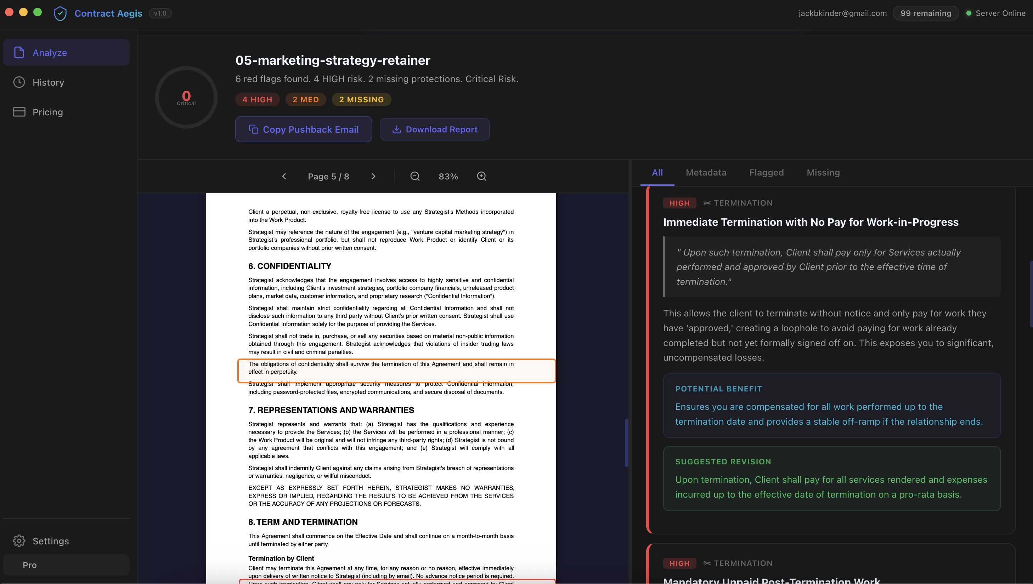Screen dimensions: 1033x584
Task: Open Settings via the gear icon
Action: [x=19, y=541]
